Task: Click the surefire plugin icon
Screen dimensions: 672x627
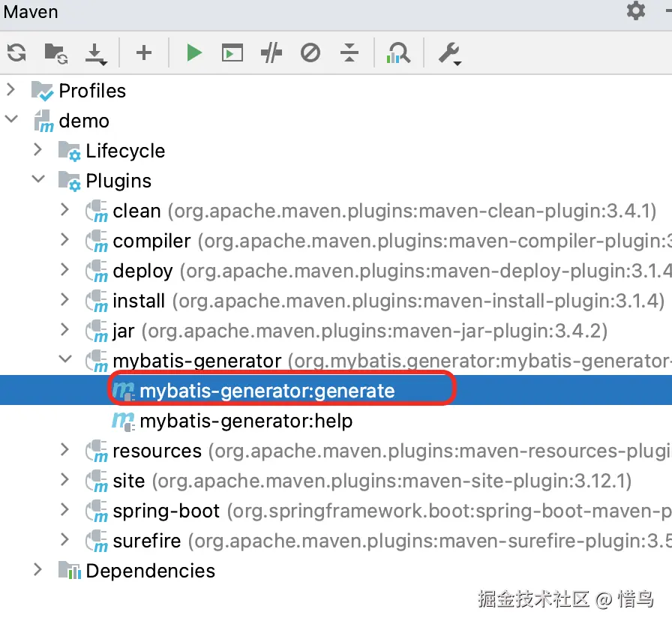Action: [97, 541]
